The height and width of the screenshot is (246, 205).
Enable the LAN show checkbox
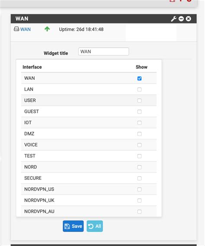point(139,89)
